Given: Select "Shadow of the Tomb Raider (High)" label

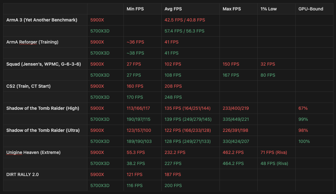Looking at the screenshot, I should [x=43, y=108].
